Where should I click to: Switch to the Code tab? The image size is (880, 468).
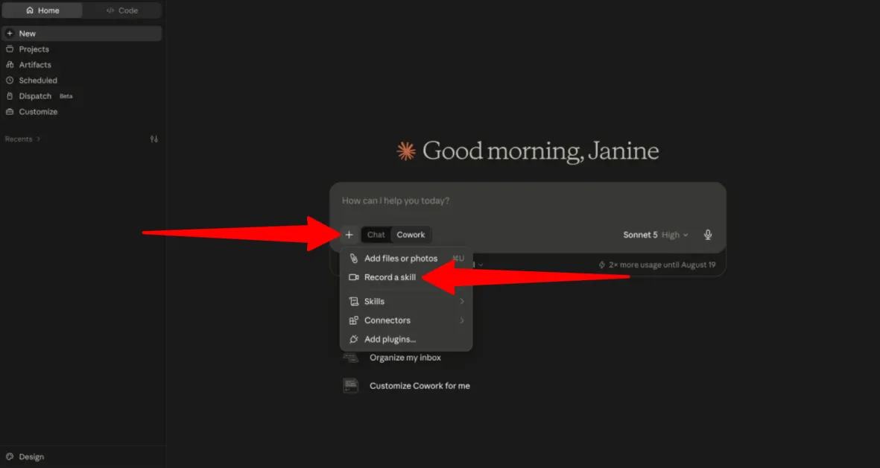121,10
